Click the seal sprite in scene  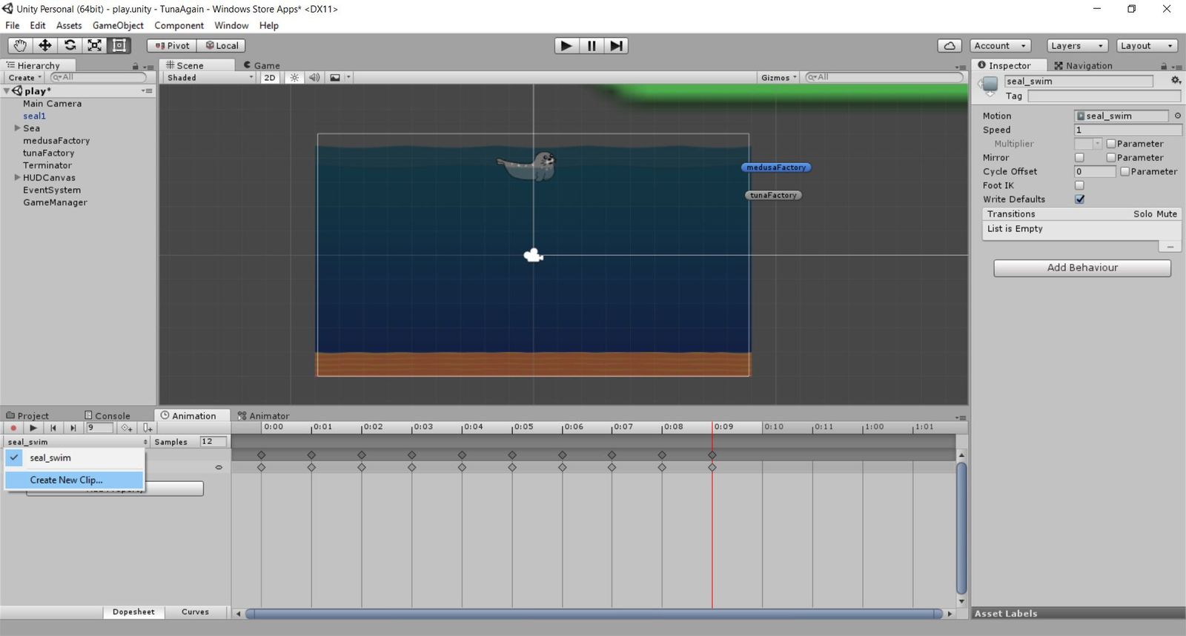528,165
